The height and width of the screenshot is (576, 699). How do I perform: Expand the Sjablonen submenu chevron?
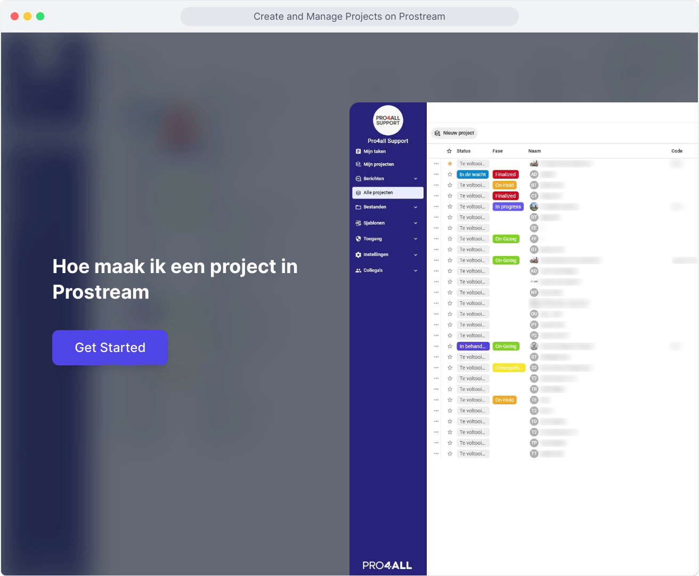tap(416, 223)
